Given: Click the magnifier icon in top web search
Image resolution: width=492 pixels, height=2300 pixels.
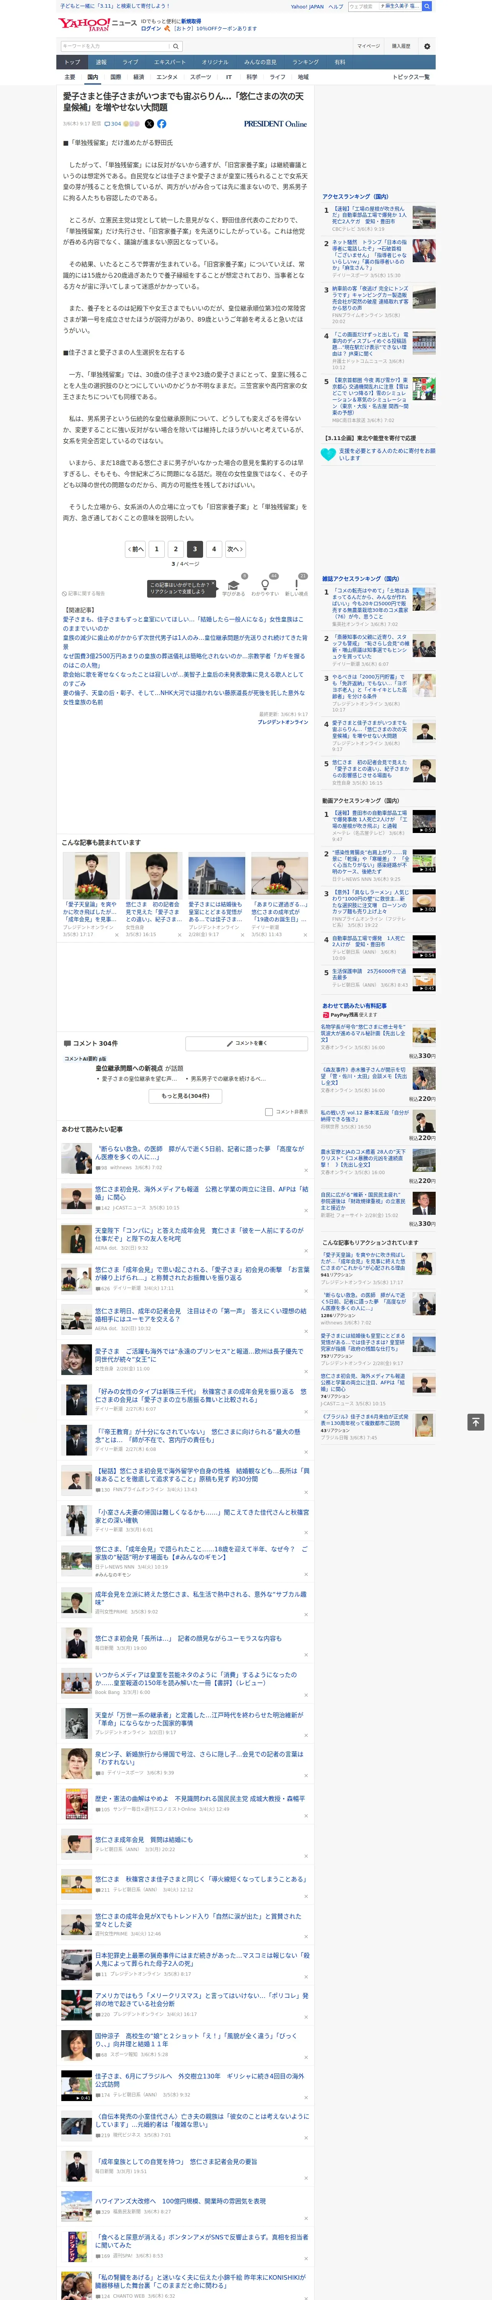Looking at the screenshot, I should (x=427, y=6).
